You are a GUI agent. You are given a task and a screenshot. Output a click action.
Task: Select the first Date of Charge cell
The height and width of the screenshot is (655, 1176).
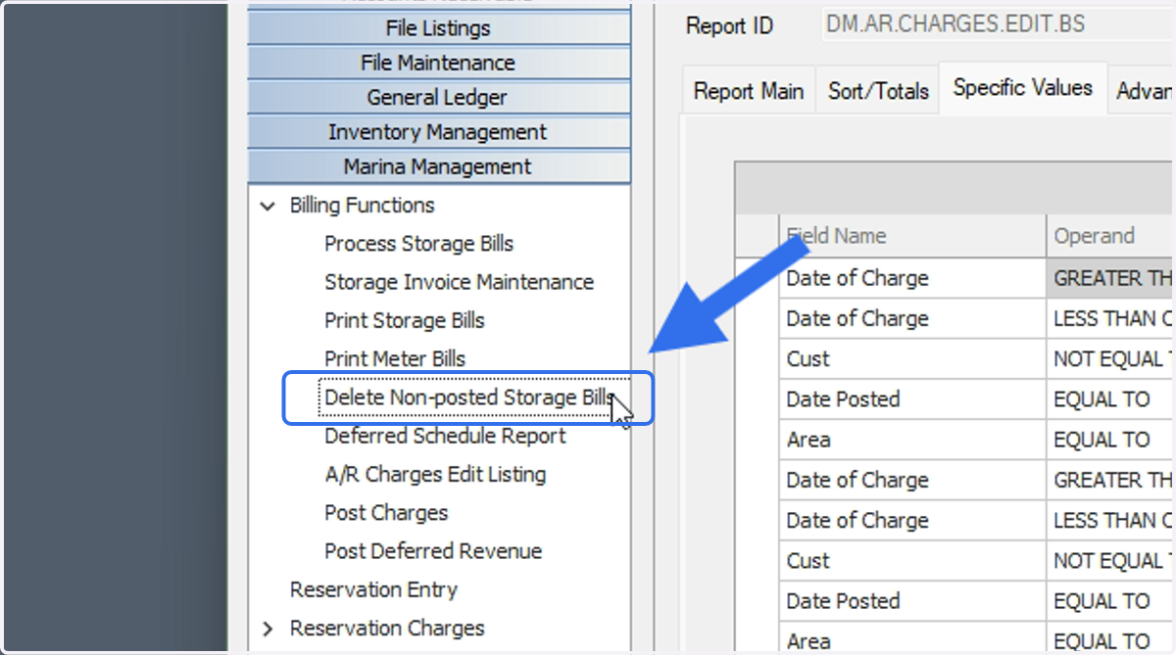point(912,278)
